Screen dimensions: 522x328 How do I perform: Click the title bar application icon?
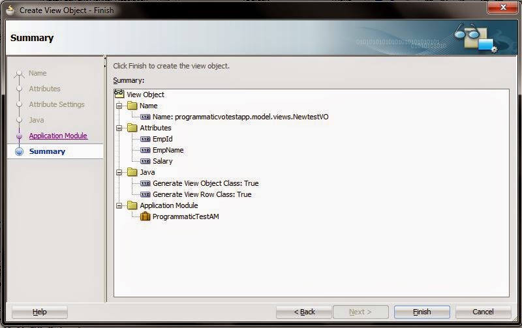click(10, 10)
